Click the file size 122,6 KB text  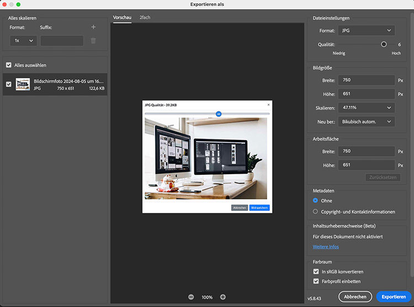click(97, 88)
